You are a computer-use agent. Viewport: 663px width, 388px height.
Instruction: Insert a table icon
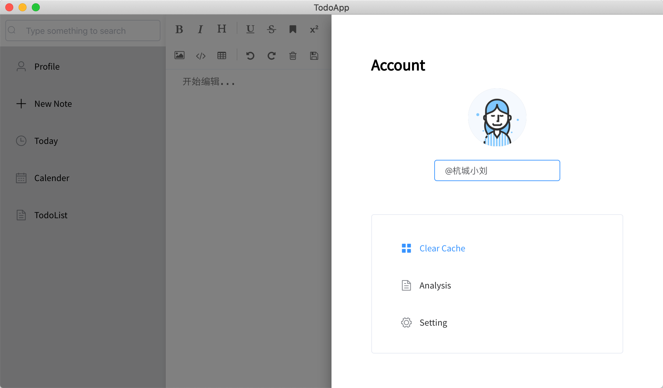tap(222, 56)
